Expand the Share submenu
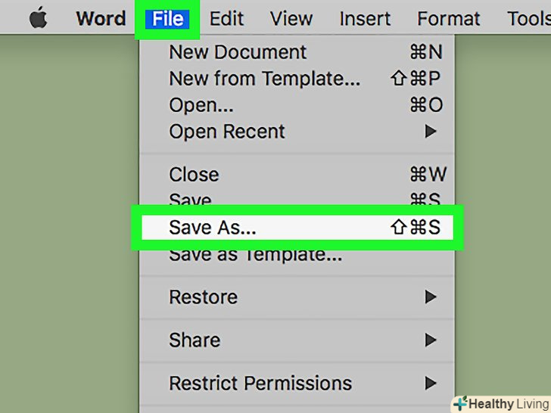Image resolution: width=551 pixels, height=413 pixels. pyautogui.click(x=195, y=340)
